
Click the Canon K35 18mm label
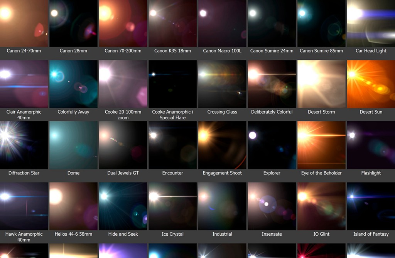tap(172, 51)
